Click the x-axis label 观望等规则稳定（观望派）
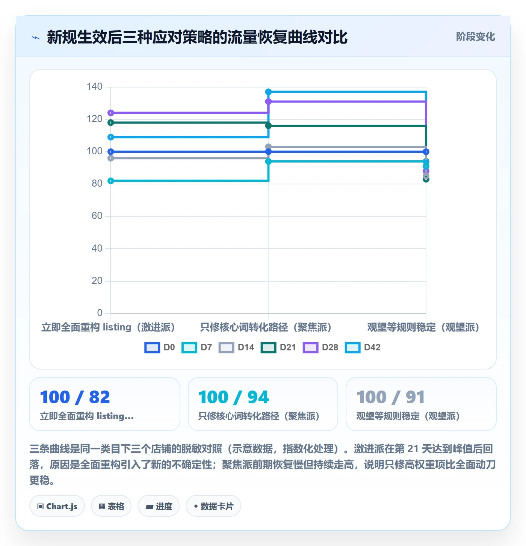 [x=423, y=327]
